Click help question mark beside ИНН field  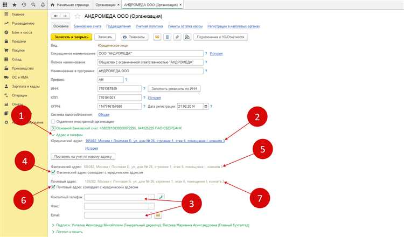point(144,89)
